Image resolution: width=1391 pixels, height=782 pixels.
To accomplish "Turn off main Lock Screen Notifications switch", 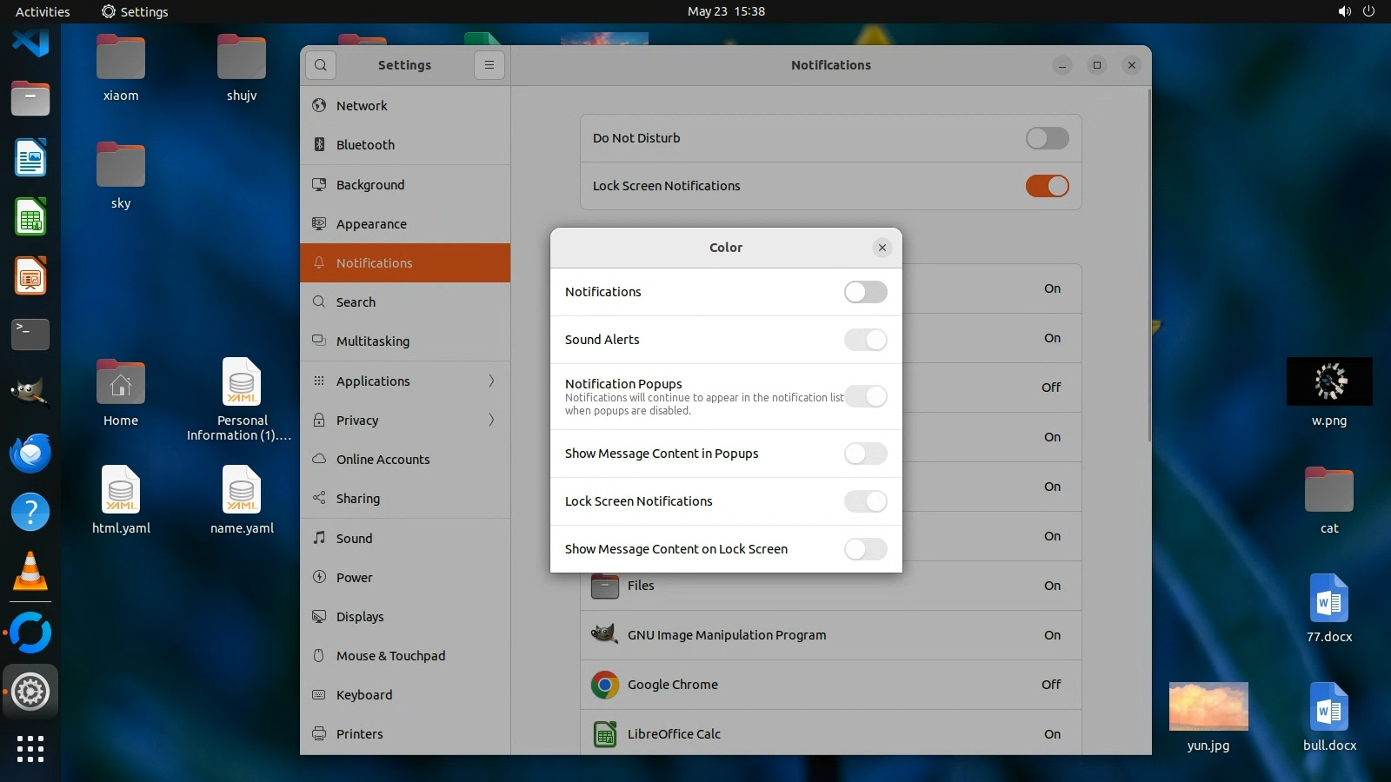I will point(1047,186).
